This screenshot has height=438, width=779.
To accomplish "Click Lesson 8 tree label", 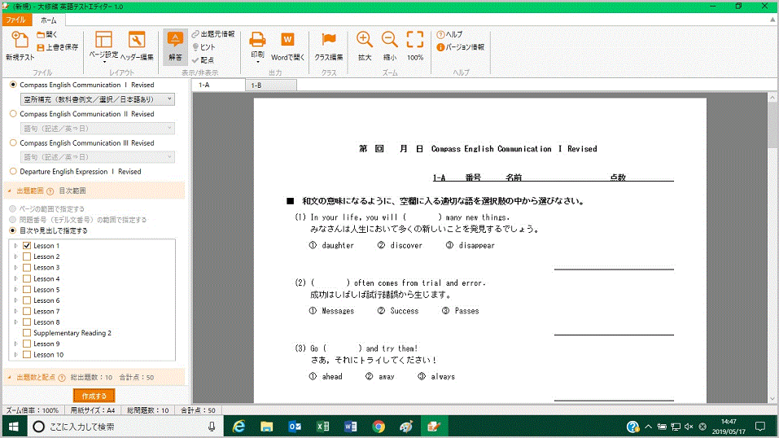I will pyautogui.click(x=46, y=322).
